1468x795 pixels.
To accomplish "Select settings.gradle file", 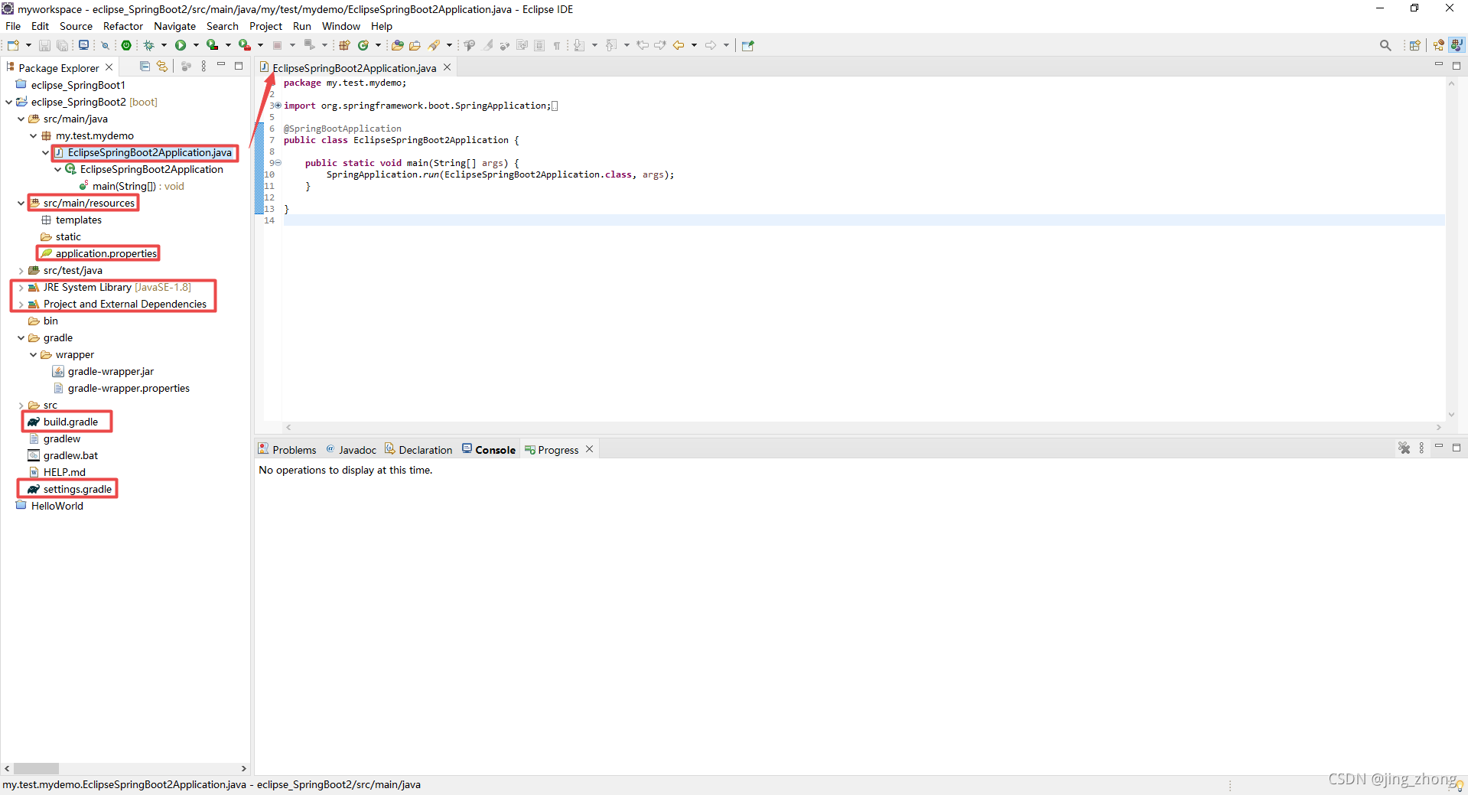I will 77,489.
